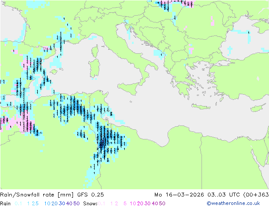Screen dimensions: 269x207
Task: Click the forecast date 'Mo 16-03-2026'
Action: coord(179,195)
